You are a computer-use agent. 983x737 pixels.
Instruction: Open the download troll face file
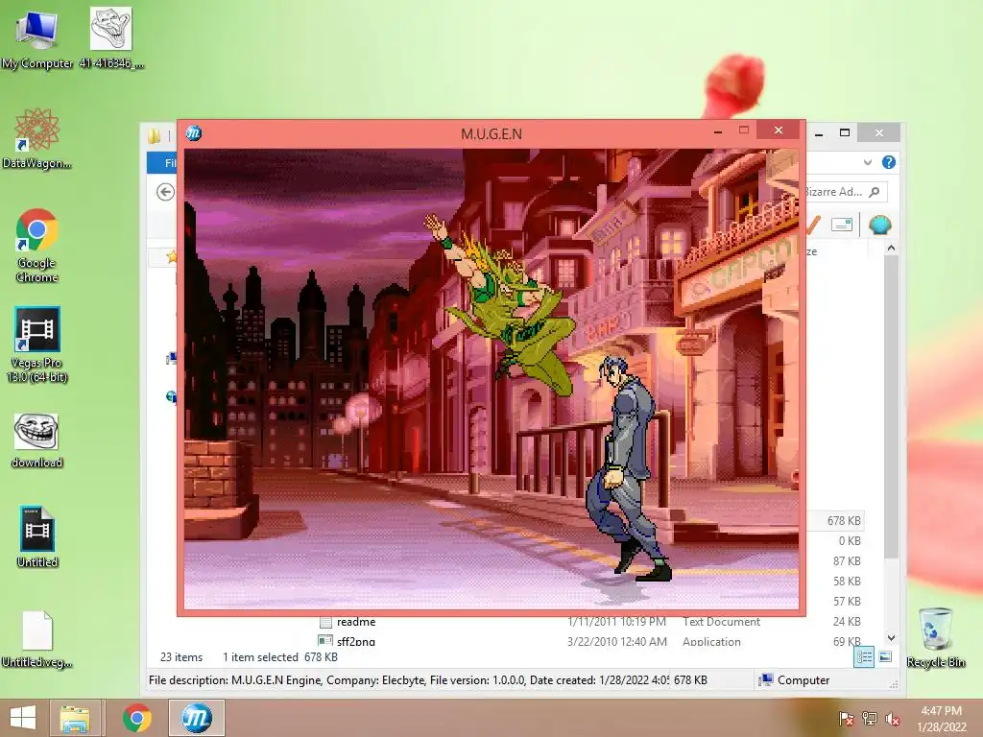[x=37, y=440]
